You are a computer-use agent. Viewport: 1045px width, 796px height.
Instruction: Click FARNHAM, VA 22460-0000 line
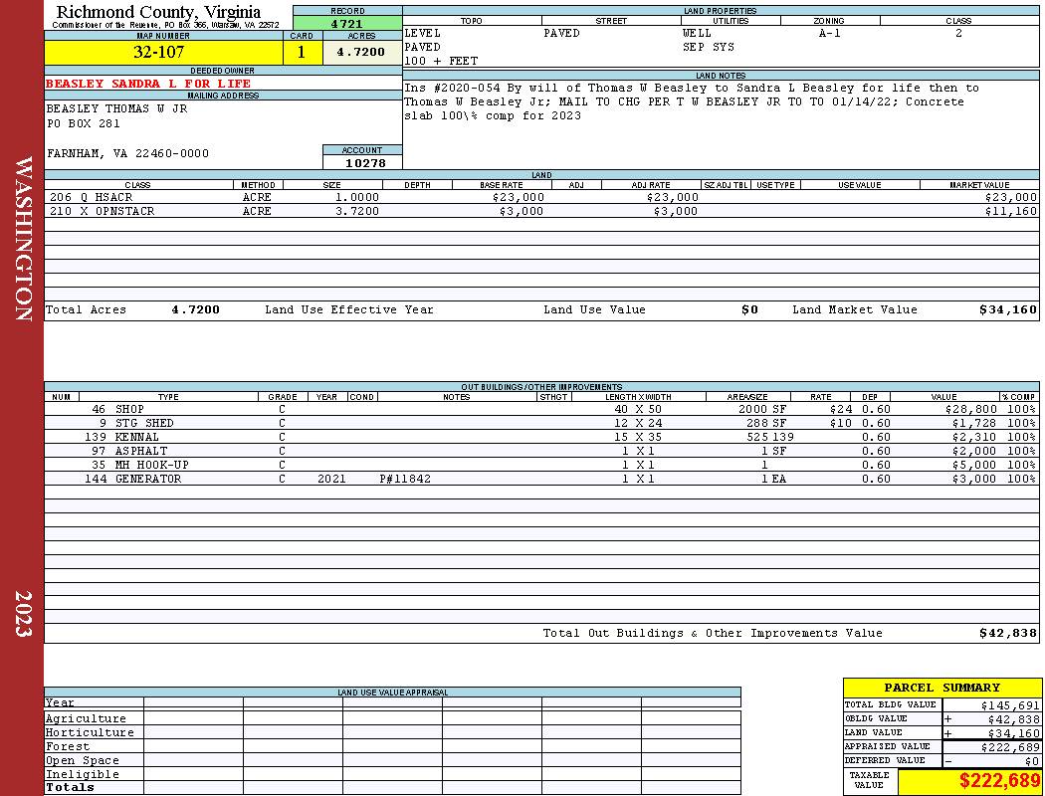point(127,154)
